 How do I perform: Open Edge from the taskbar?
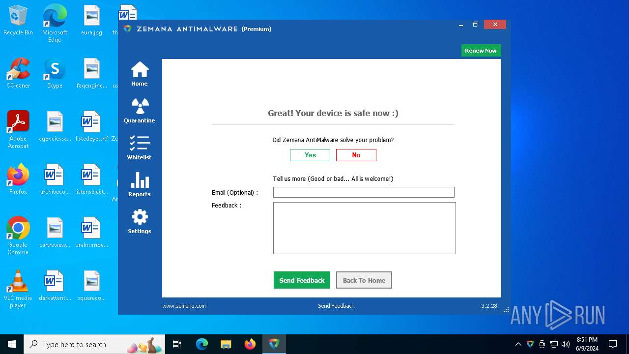pos(202,344)
